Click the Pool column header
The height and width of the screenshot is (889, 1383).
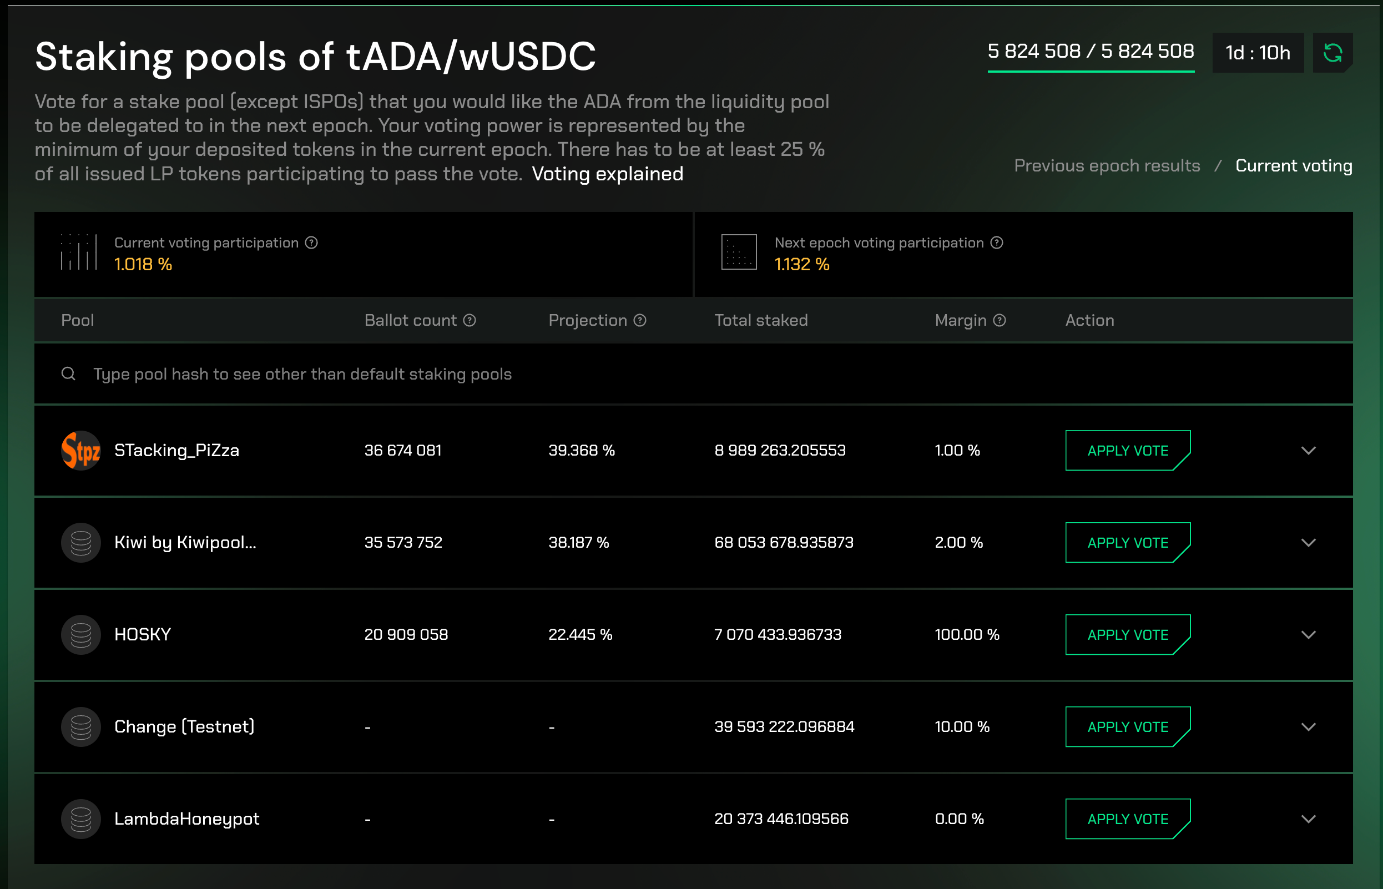(77, 320)
